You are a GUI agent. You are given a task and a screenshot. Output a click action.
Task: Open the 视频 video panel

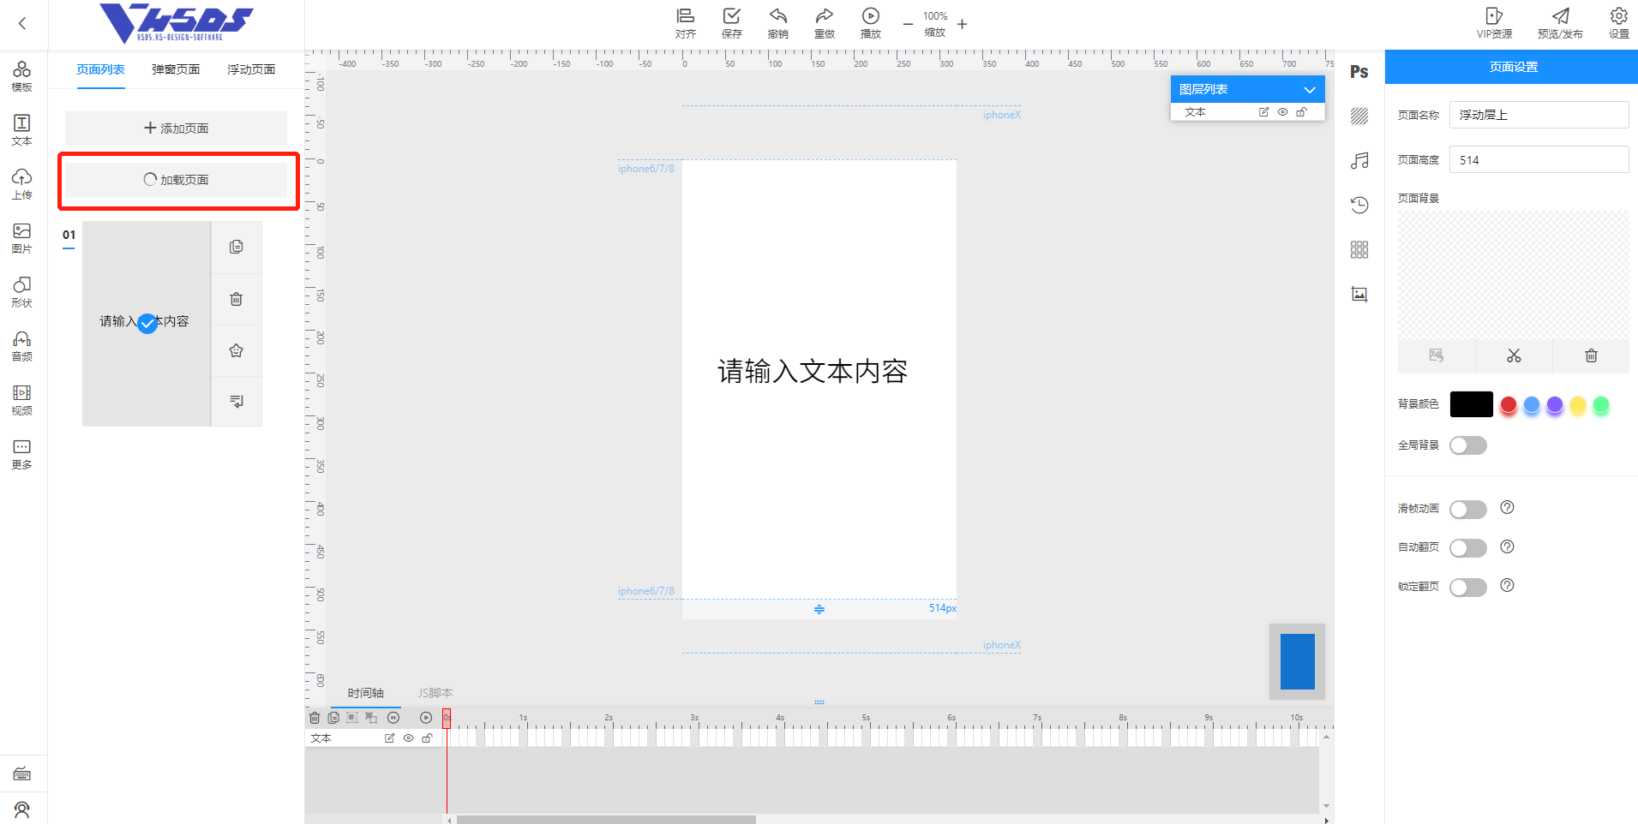point(22,400)
